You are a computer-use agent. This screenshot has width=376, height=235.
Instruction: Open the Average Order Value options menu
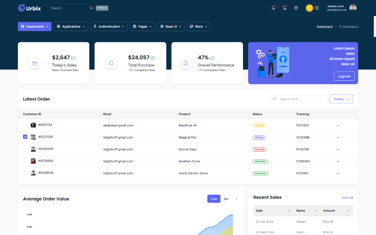click(x=236, y=199)
